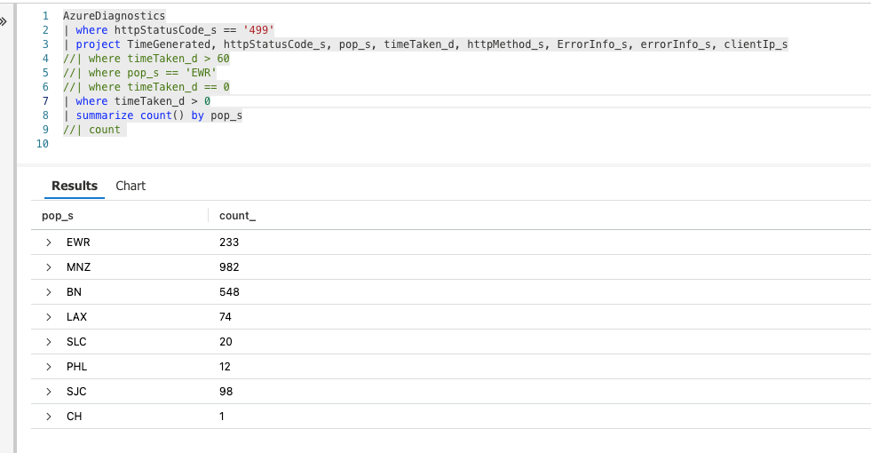
Task: Click the commented timeTaken_d > 60 line
Action: [146, 59]
